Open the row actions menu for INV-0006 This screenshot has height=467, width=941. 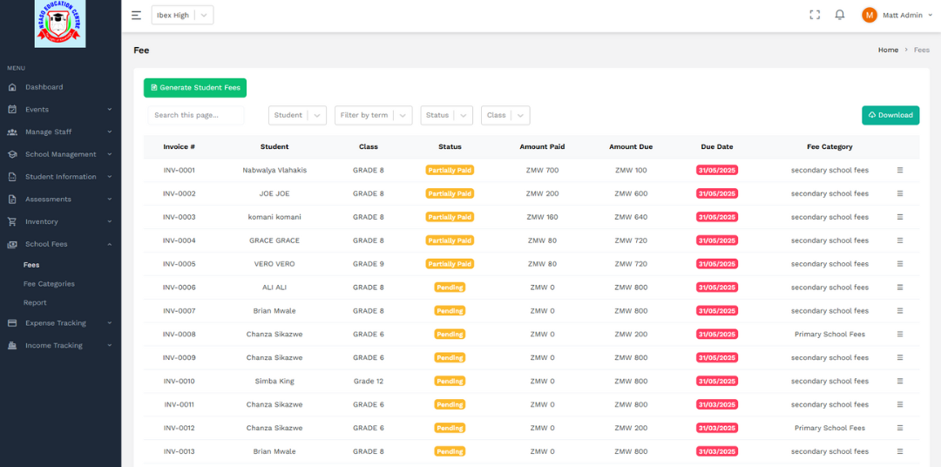[x=900, y=288]
